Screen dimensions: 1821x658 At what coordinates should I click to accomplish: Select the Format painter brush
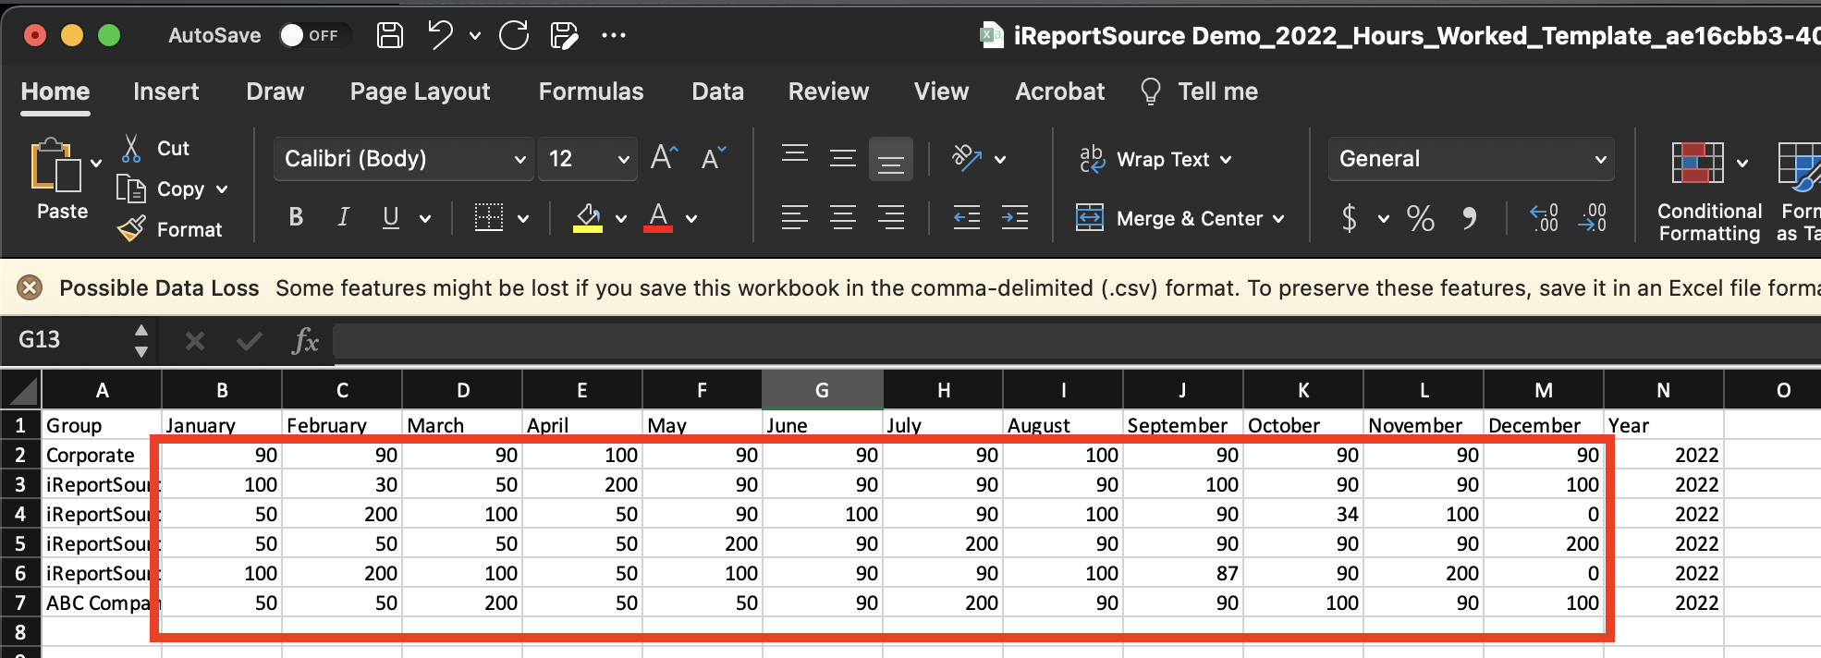(131, 228)
